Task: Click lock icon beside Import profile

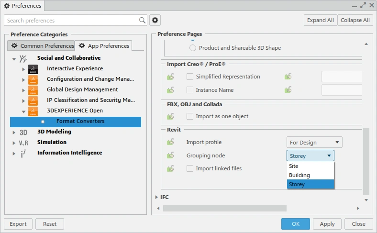Action: [170, 142]
